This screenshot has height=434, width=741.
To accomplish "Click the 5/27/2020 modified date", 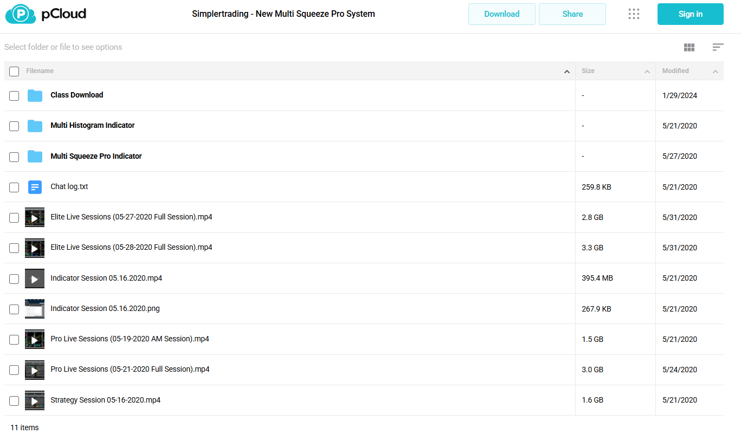I will pos(680,157).
